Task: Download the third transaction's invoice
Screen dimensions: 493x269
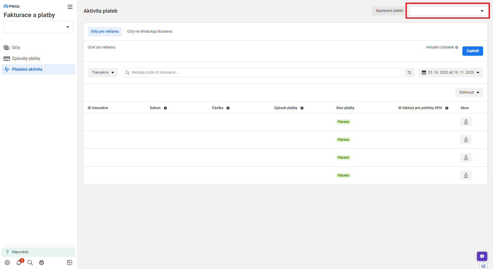Action: [466, 158]
